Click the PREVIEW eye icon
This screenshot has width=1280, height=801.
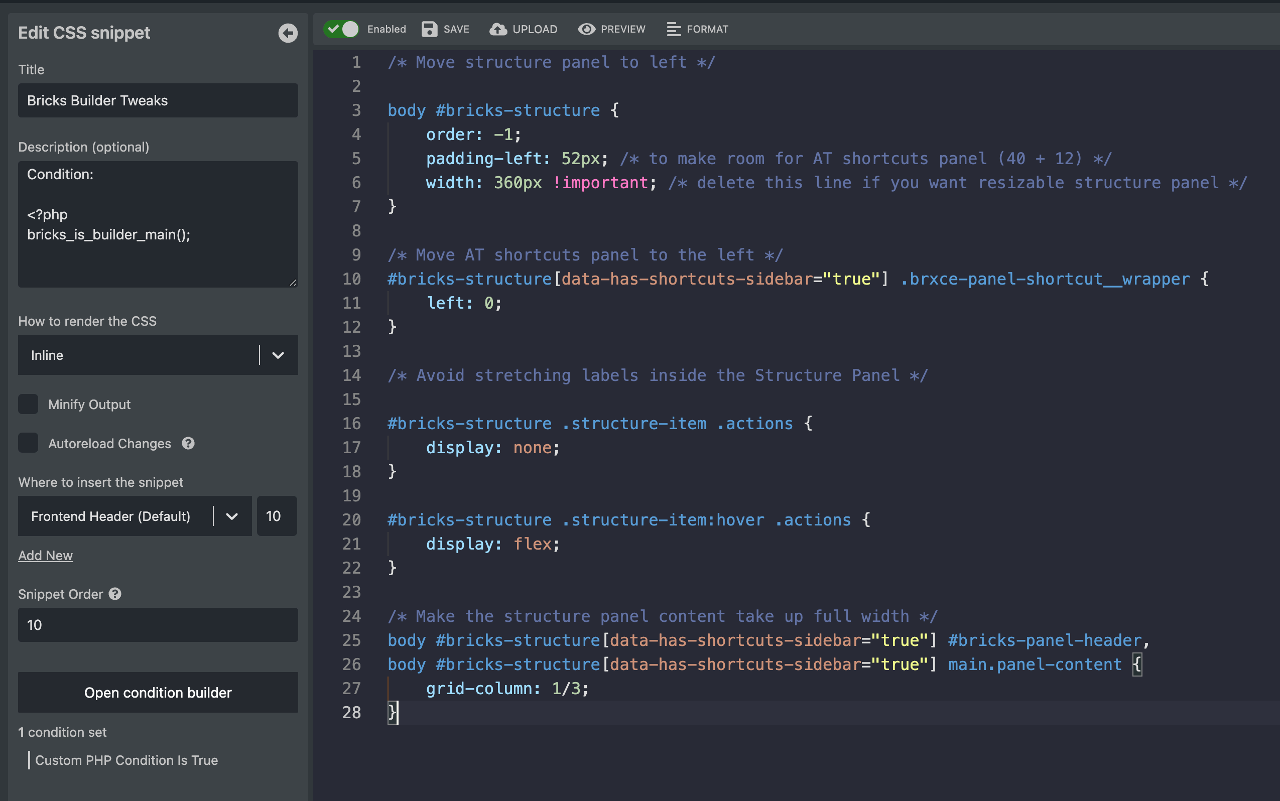coord(586,29)
